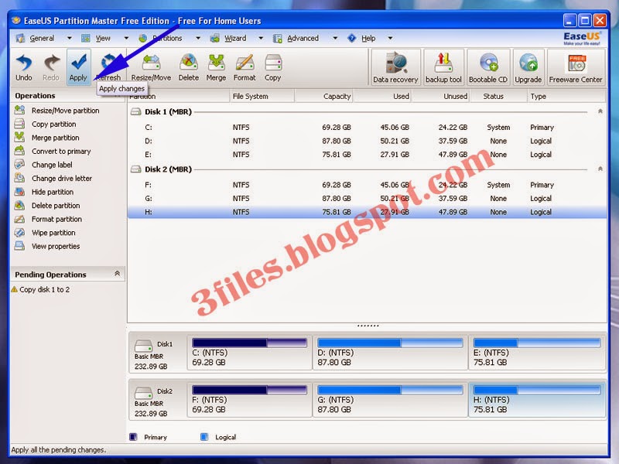Click the Format toolbar icon
Screen dimensions: 619x464
[x=245, y=67]
